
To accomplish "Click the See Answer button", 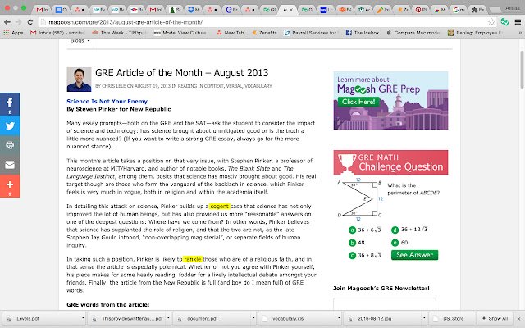I will (414, 255).
